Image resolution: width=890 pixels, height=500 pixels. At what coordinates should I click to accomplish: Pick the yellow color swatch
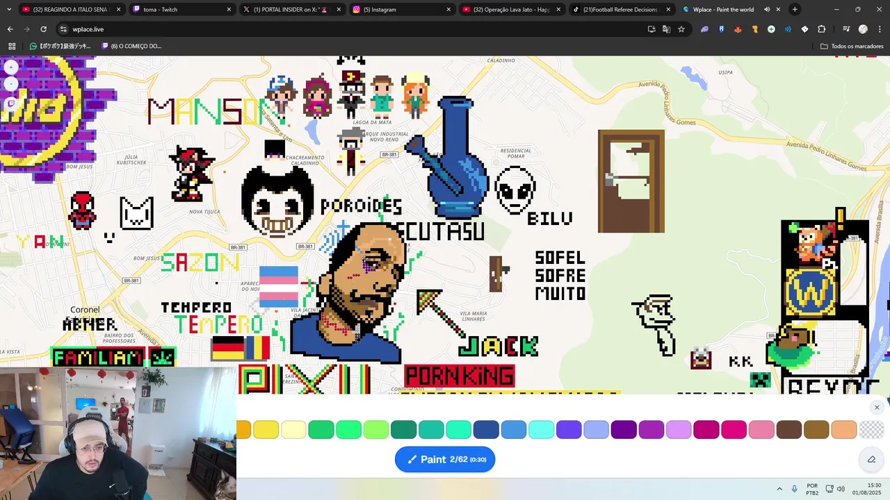pyautogui.click(x=266, y=430)
